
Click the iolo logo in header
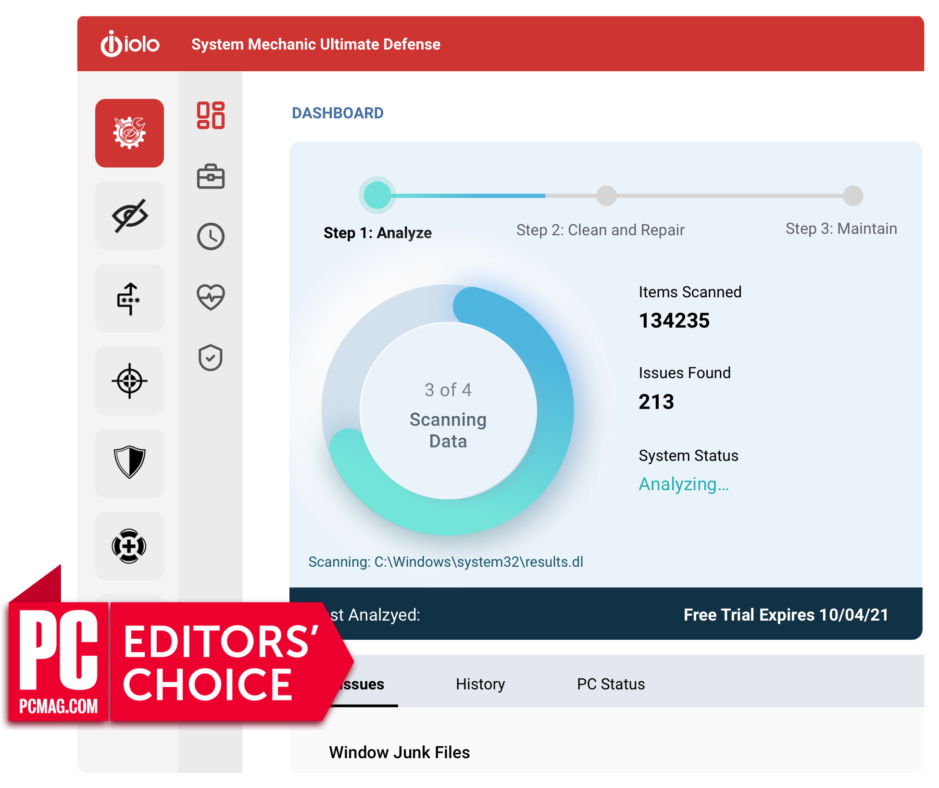coord(130,44)
